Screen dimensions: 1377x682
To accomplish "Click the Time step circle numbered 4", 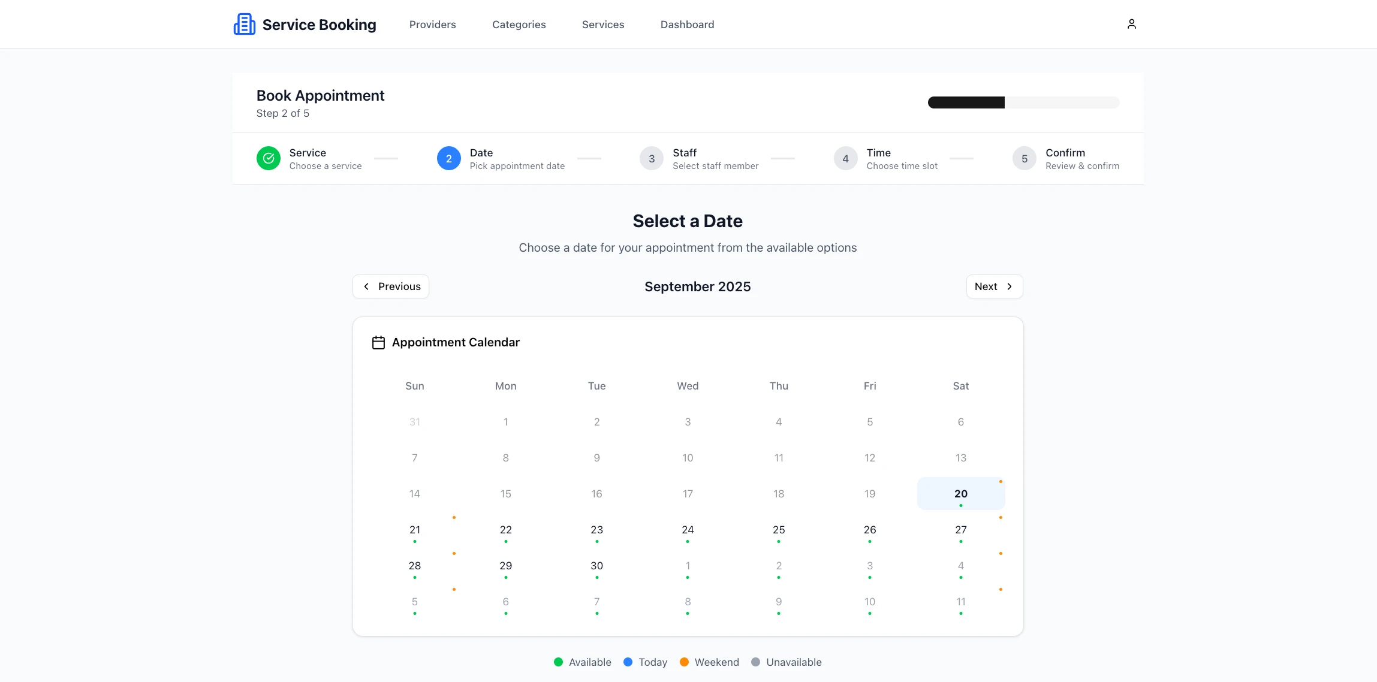I will [845, 158].
